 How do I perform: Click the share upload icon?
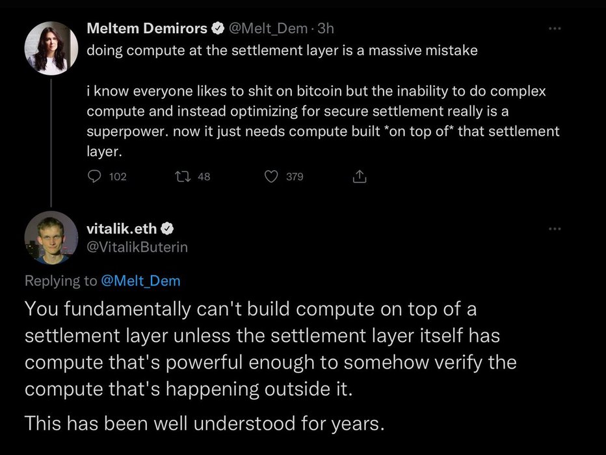click(x=359, y=176)
